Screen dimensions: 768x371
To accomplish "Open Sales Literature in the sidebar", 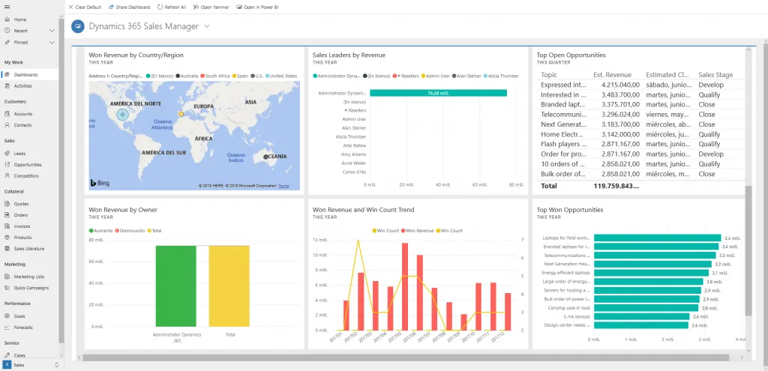I will coord(30,249).
